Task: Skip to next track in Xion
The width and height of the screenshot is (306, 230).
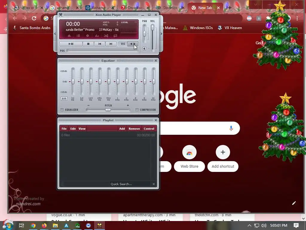Action: pyautogui.click(x=111, y=44)
